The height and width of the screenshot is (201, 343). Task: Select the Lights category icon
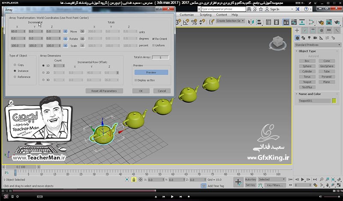309,38
